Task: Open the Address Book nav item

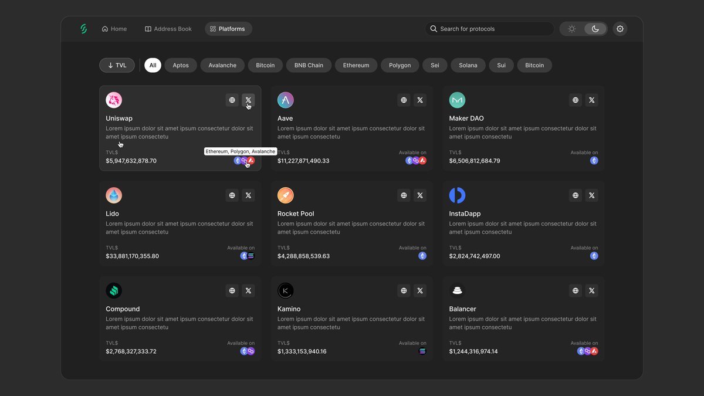Action: point(168,29)
